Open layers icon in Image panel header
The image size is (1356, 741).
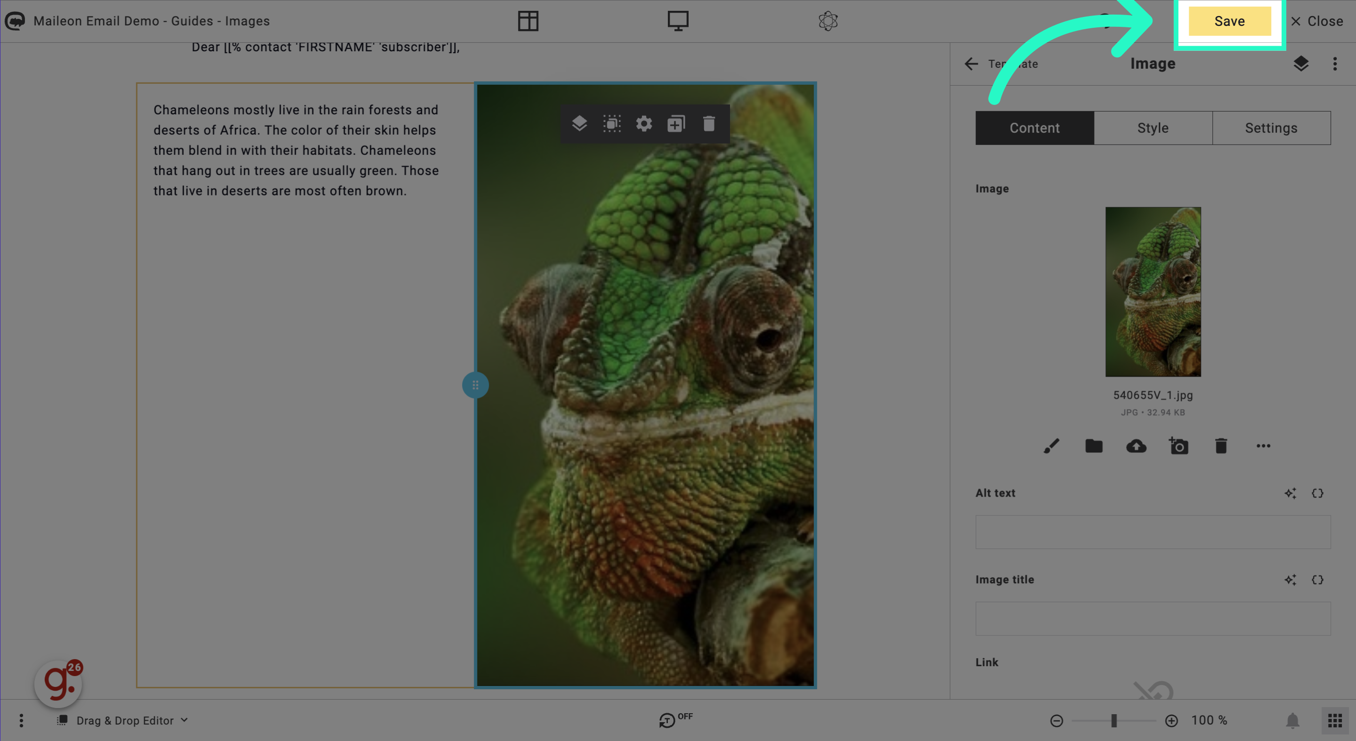1301,64
